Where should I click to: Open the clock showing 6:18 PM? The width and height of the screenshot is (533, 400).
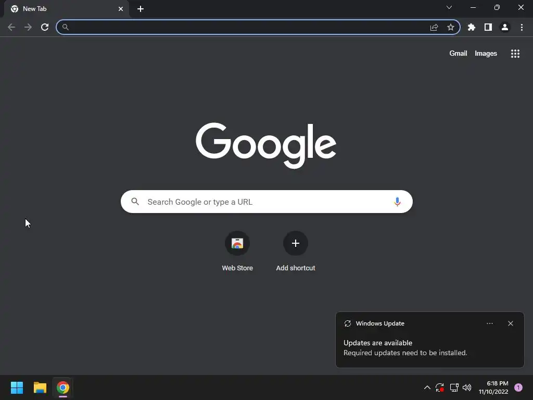tap(493, 387)
